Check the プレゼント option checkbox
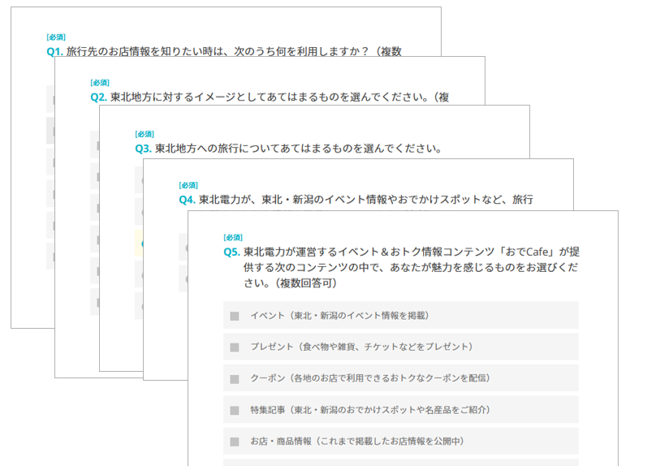Screen dimensions: 656x466 (235, 347)
